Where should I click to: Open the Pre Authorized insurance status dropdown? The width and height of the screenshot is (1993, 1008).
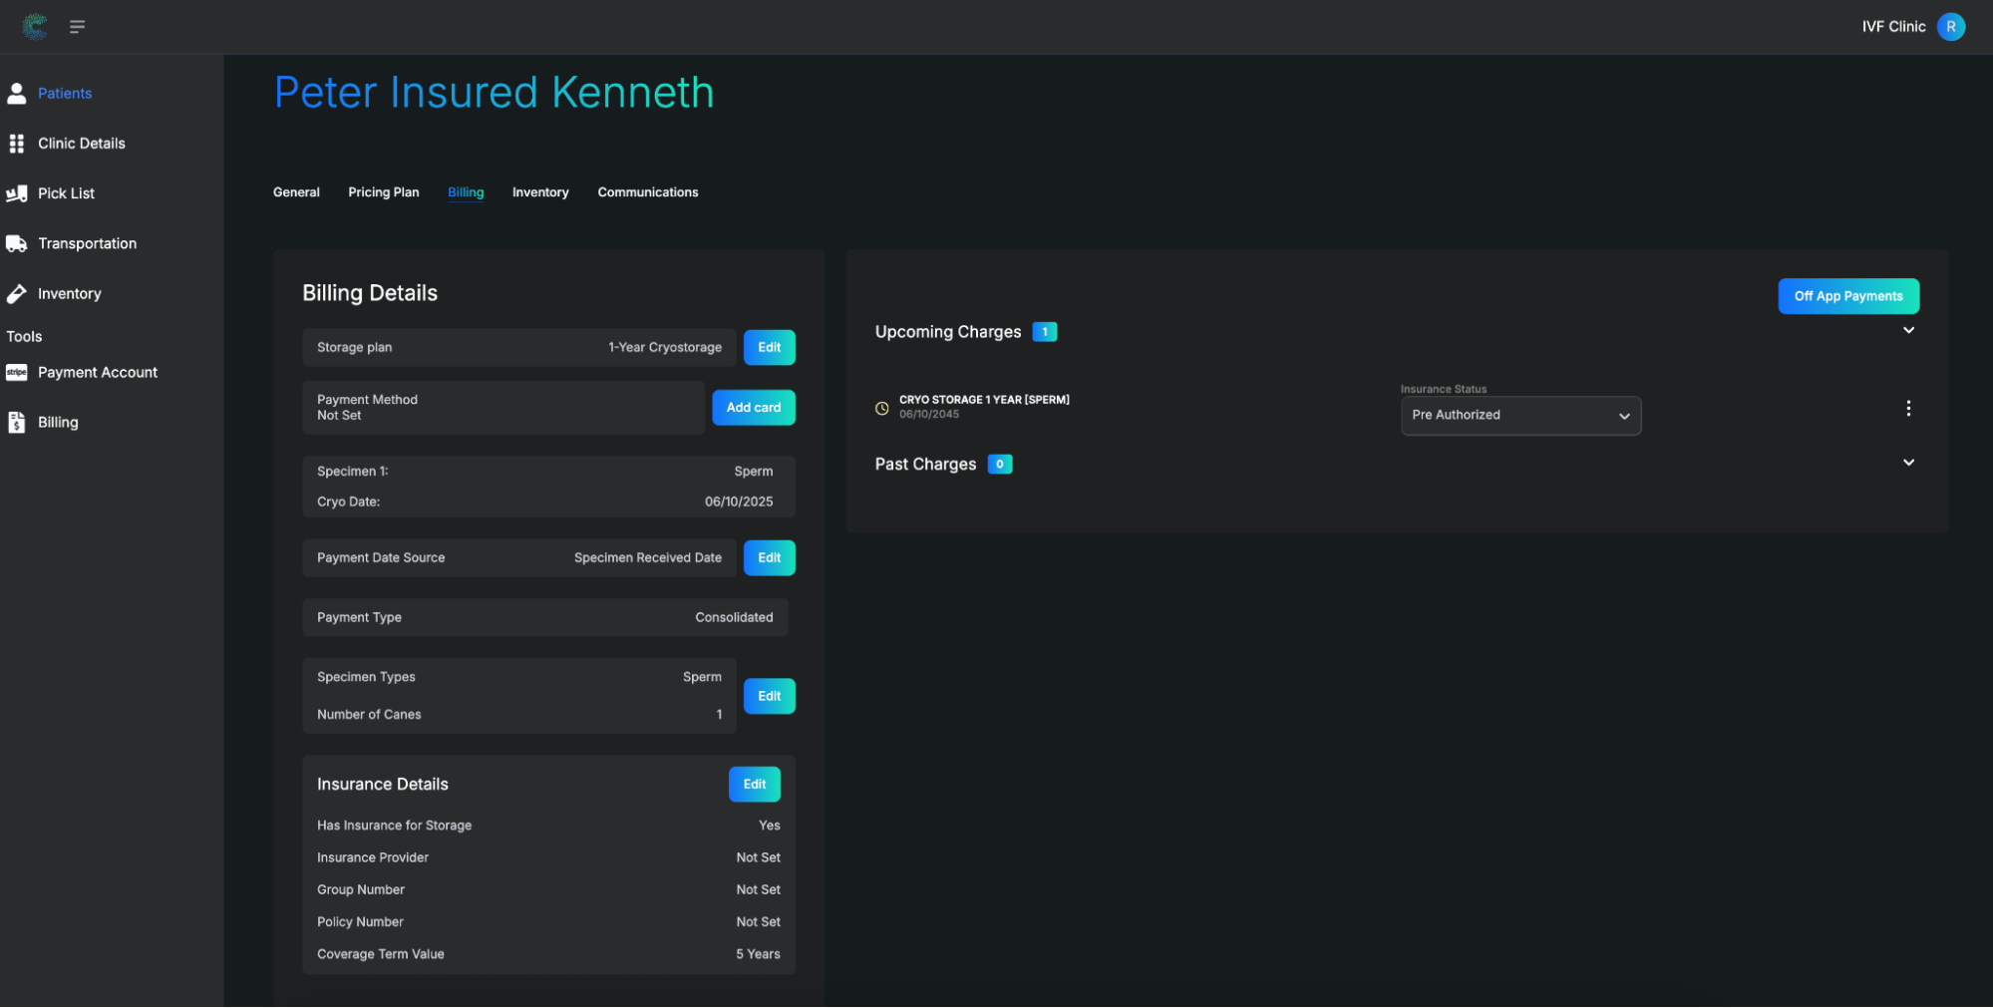(x=1519, y=415)
